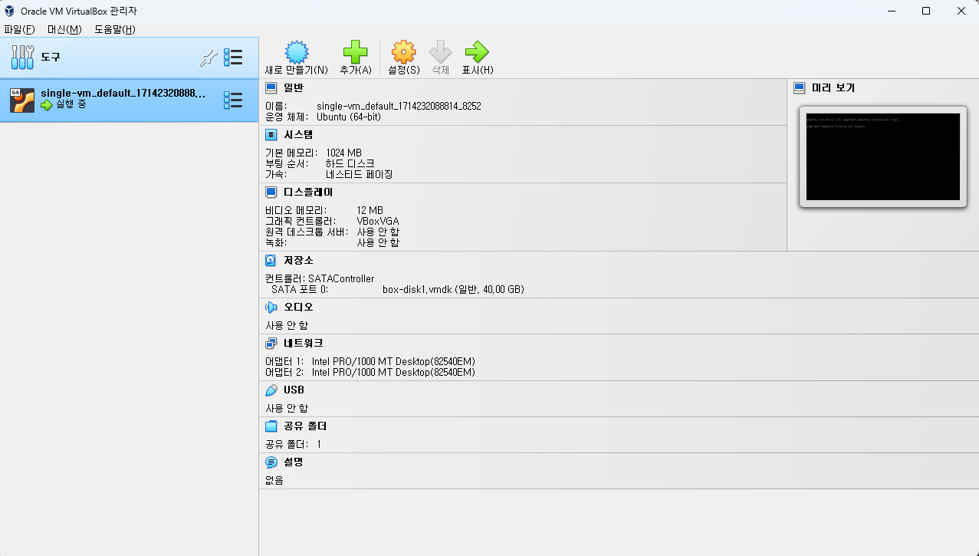Click the 12 MB video memory value
The image size is (979, 556).
point(370,211)
